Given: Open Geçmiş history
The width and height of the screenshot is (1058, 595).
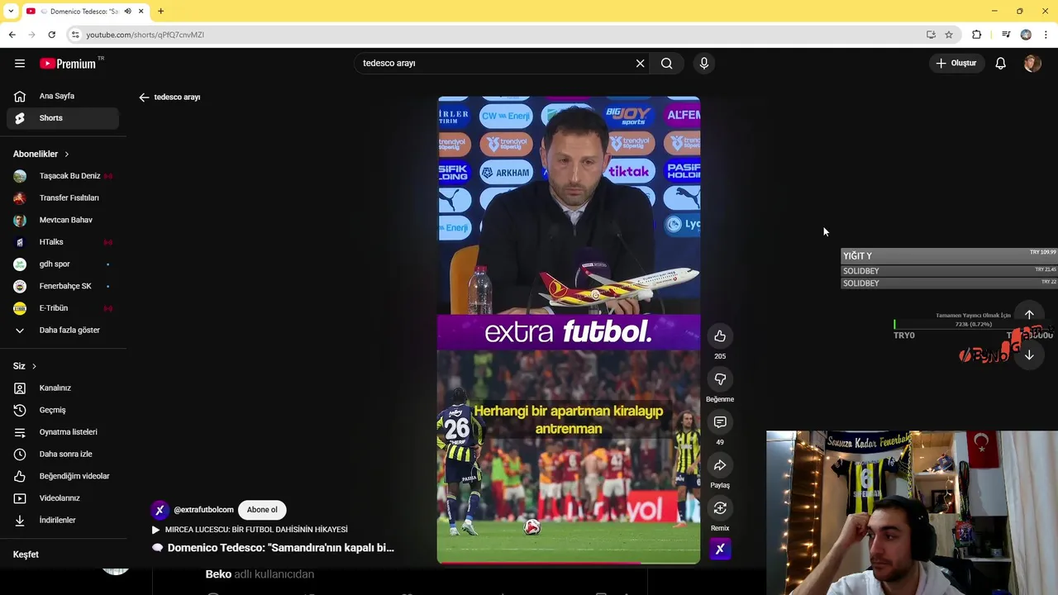Looking at the screenshot, I should click(63, 411).
